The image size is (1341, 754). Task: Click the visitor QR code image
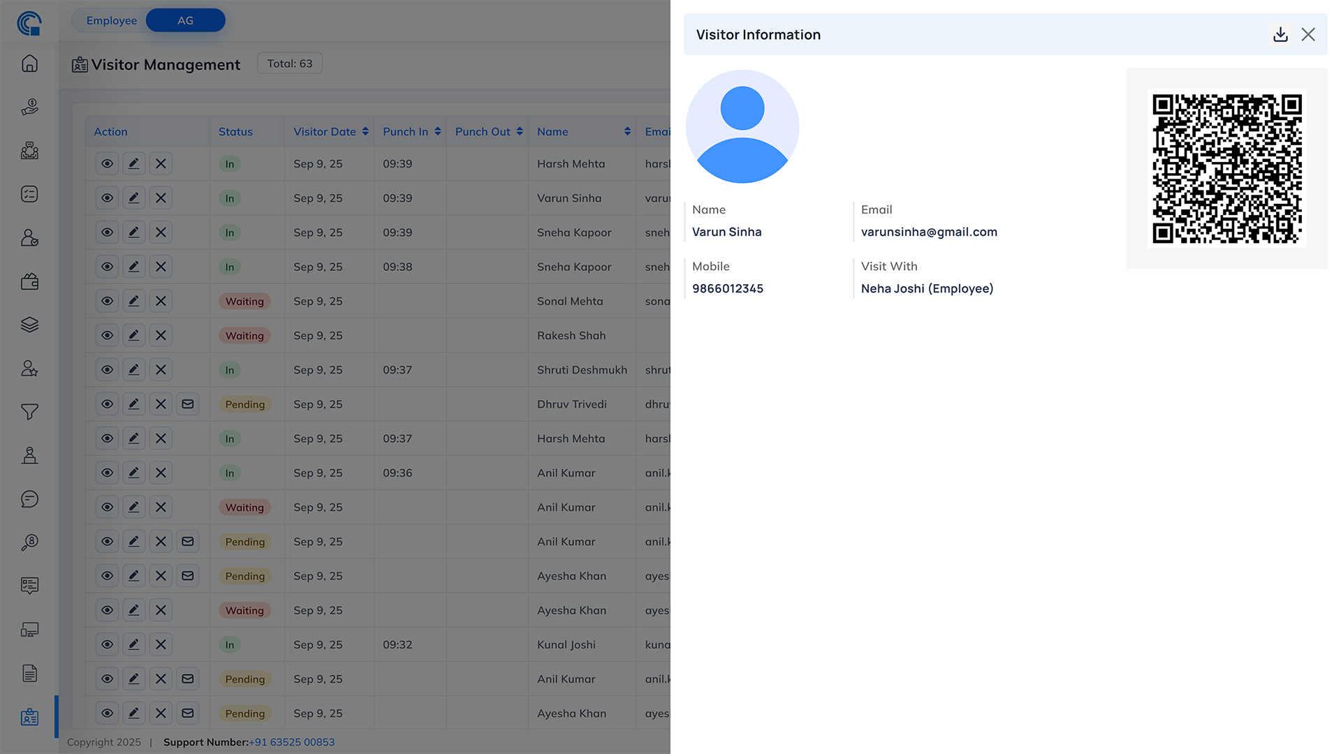pyautogui.click(x=1226, y=168)
